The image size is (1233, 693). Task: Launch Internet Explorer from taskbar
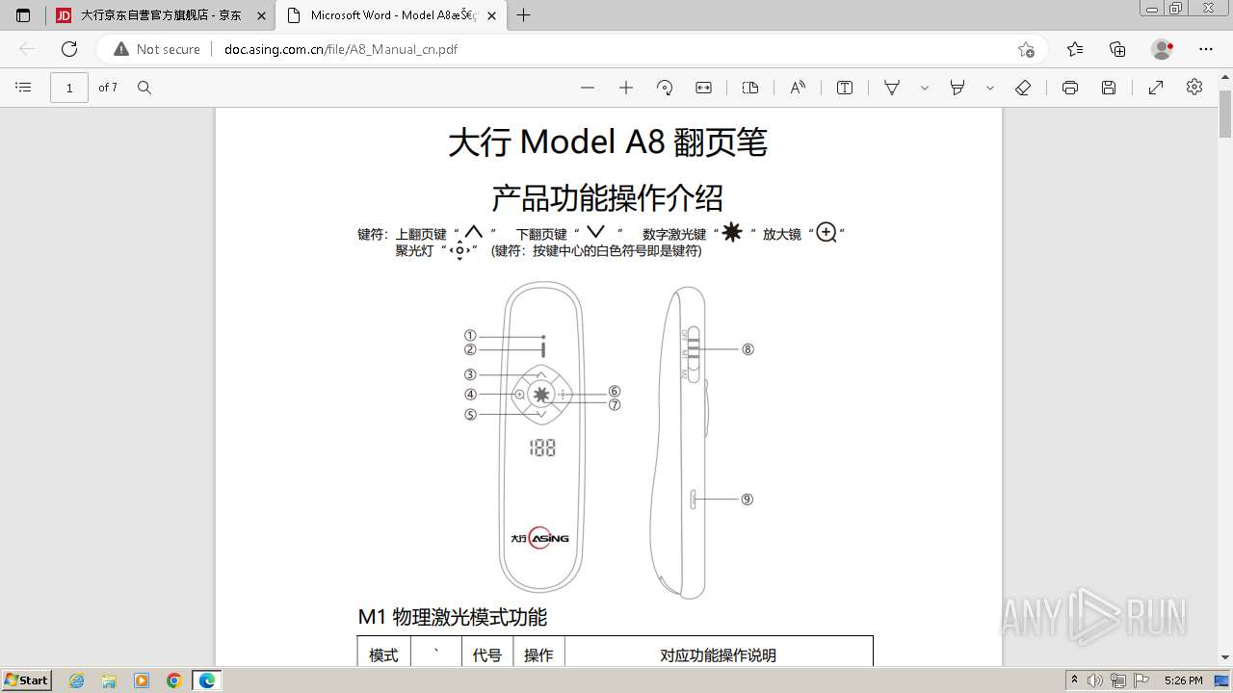click(77, 680)
